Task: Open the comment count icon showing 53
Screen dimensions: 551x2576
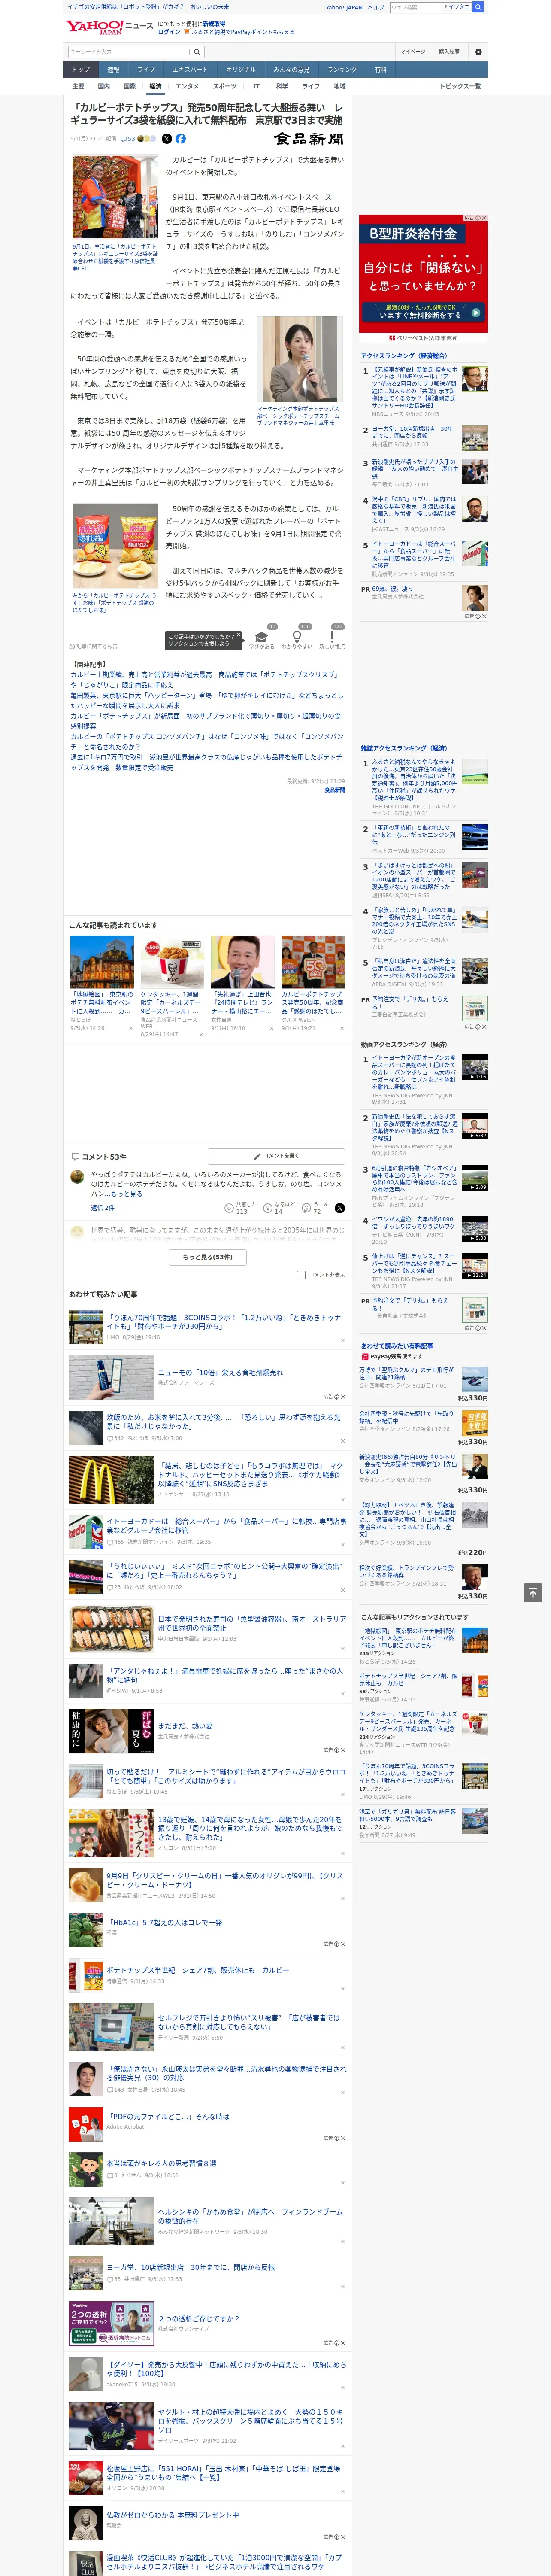Action: 127,139
